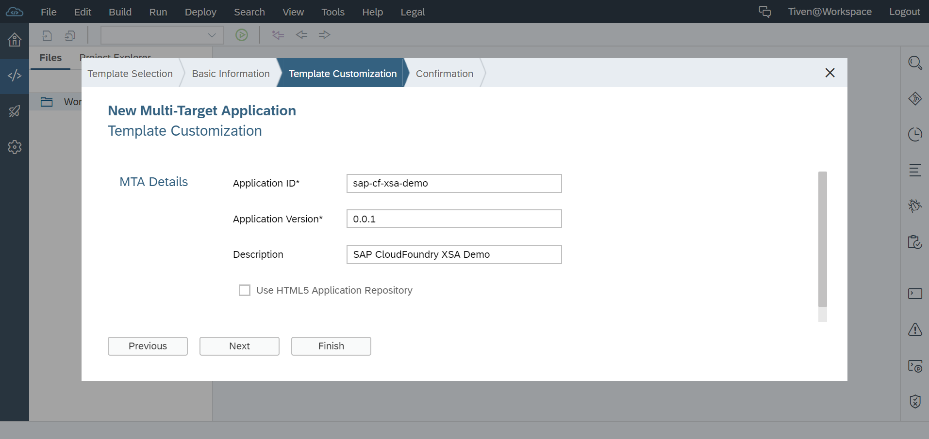Go to Confirmation wizard step

click(x=445, y=74)
